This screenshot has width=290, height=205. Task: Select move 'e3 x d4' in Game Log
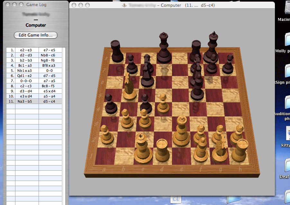26,97
